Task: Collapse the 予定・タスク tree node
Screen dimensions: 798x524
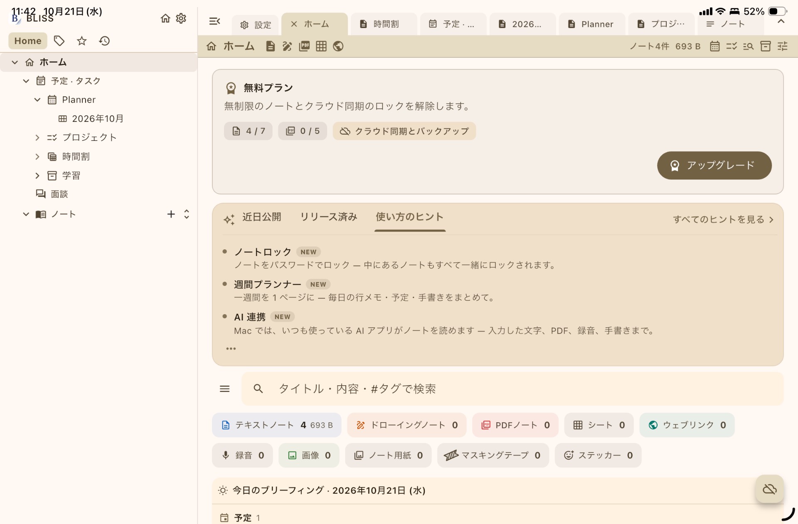Action: [x=26, y=81]
